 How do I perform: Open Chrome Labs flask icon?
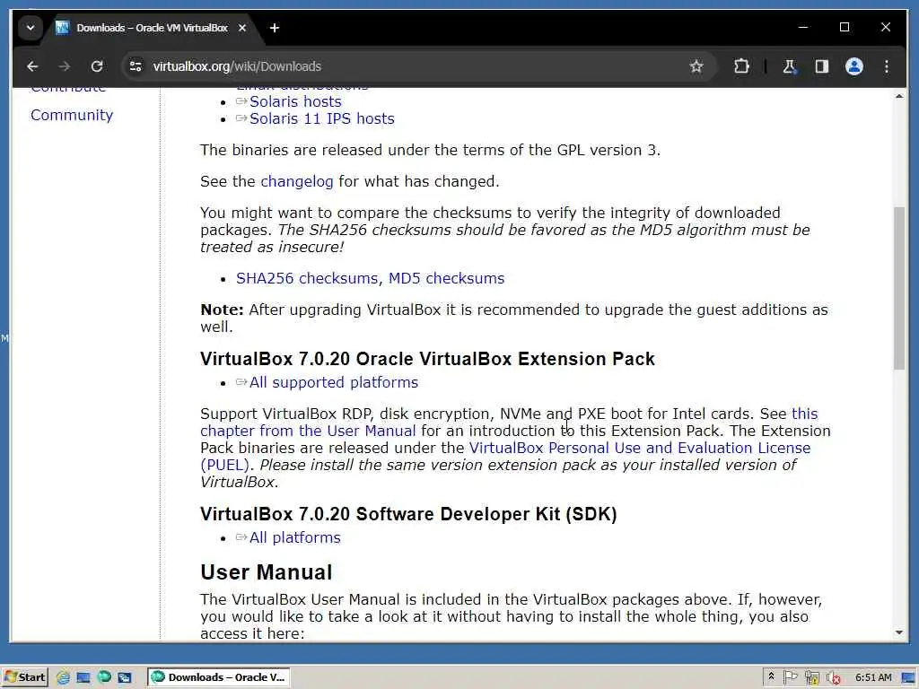789,66
